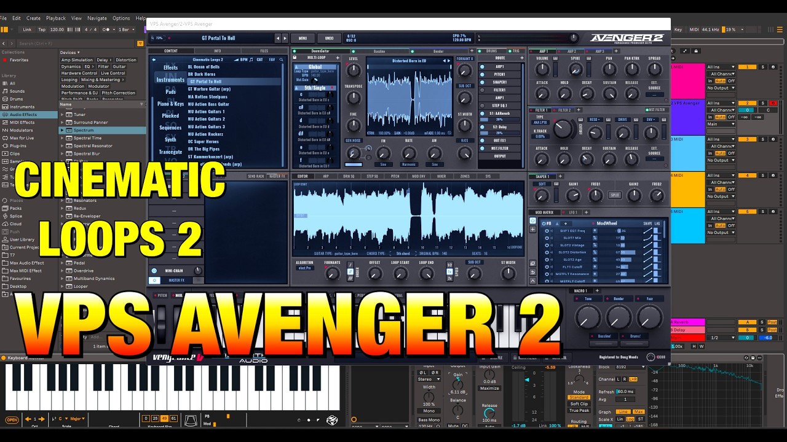The height and width of the screenshot is (442, 787).
Task: Select Max for Live in Ableton library
Action: pos(22,138)
